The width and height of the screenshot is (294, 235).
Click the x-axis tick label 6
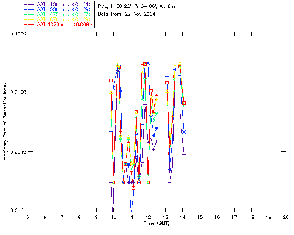pos(45,217)
